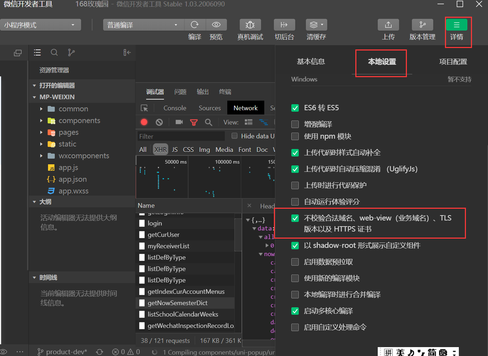Disable the ES6 转 ES5 option
Image resolution: width=488 pixels, height=356 pixels.
295,107
